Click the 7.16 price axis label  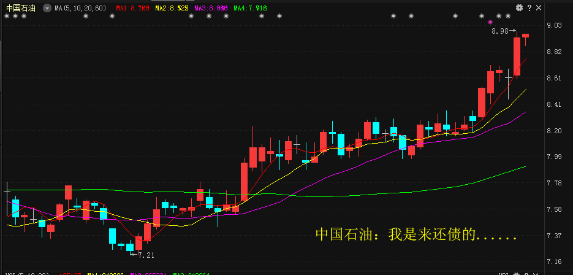click(x=555, y=262)
